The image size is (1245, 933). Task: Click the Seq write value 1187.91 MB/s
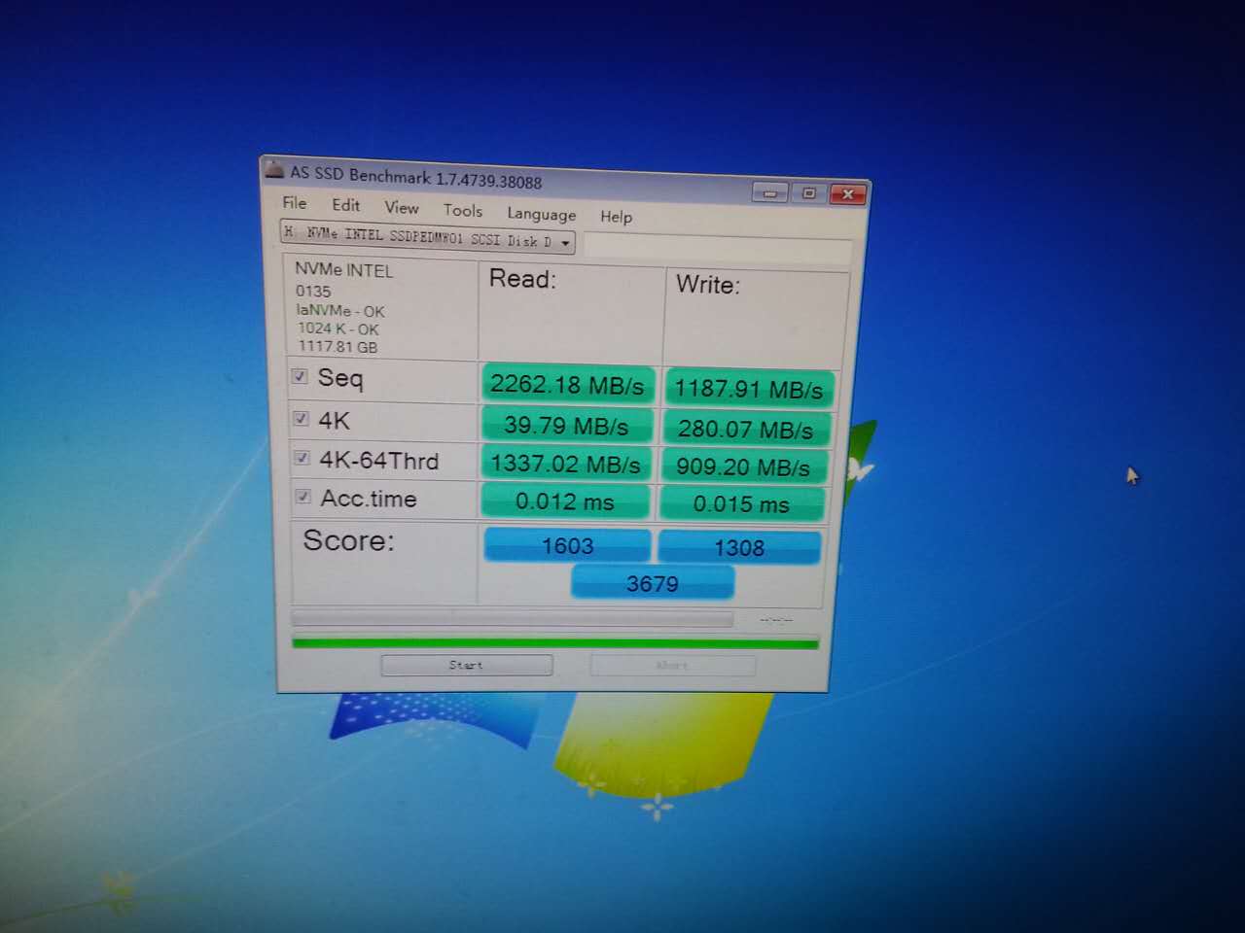749,389
